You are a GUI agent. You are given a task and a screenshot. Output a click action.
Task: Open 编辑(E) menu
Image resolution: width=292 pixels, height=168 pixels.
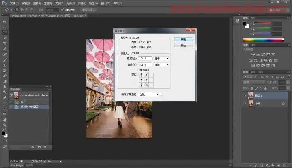[x=26, y=3]
